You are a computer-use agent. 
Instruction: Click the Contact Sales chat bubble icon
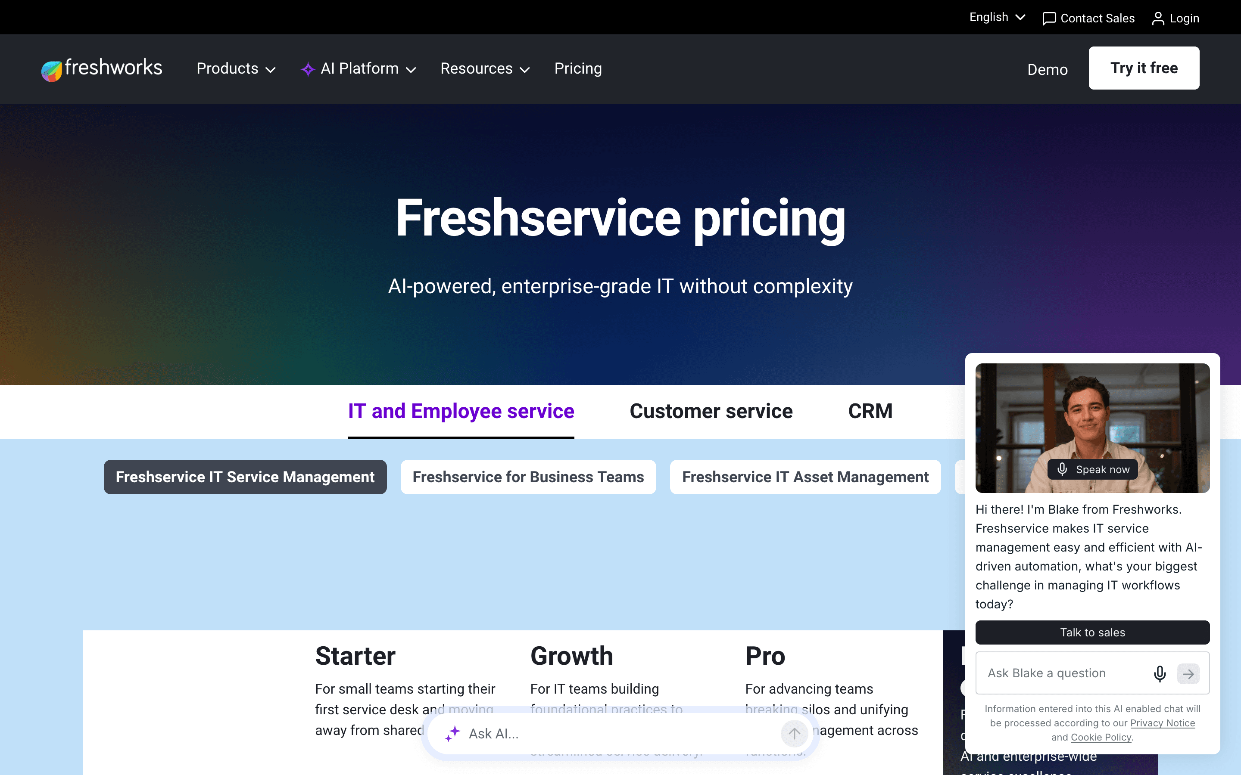tap(1049, 19)
